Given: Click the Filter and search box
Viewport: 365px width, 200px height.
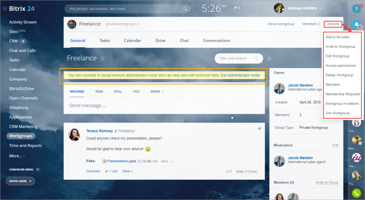Looking at the screenshot, I should 239,58.
